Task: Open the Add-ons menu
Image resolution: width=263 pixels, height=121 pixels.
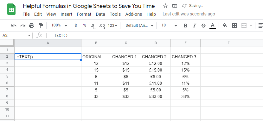Action: coord(133,14)
